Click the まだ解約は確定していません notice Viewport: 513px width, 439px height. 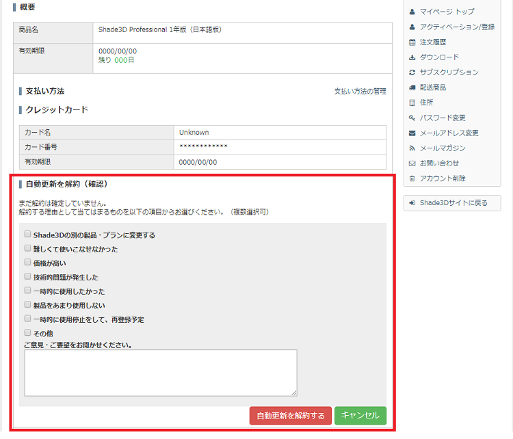pyautogui.click(x=63, y=204)
